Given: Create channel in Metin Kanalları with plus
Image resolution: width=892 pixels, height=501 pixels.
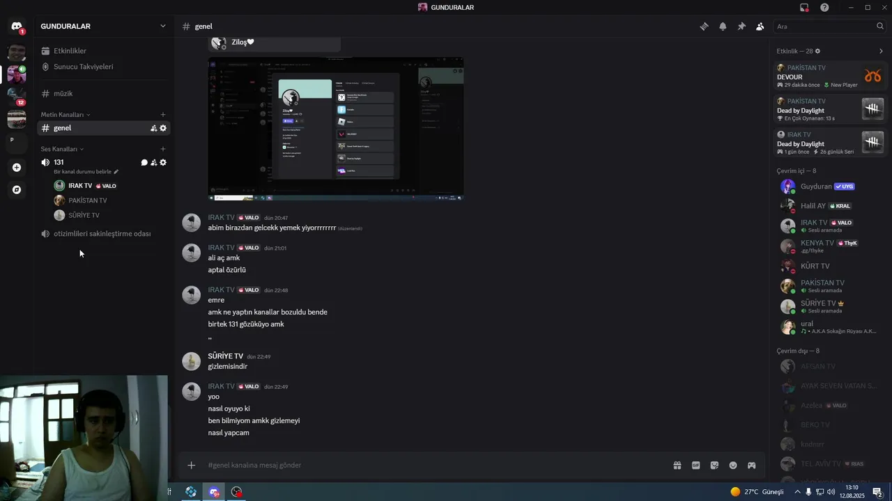Looking at the screenshot, I should click(163, 115).
